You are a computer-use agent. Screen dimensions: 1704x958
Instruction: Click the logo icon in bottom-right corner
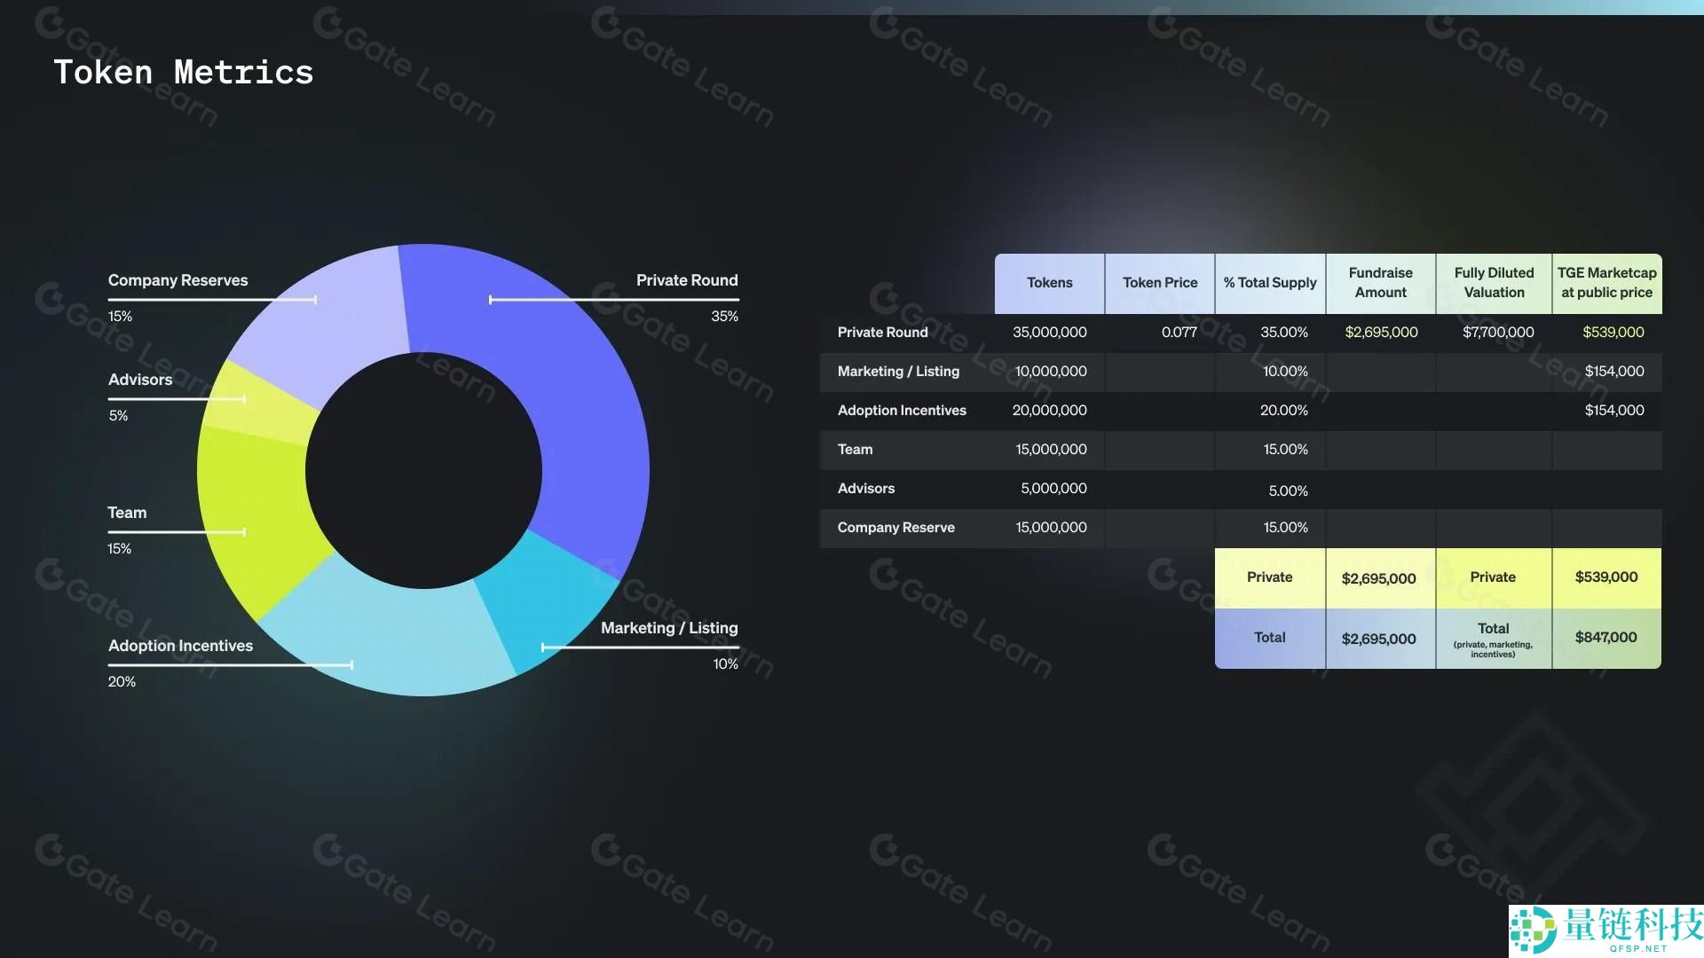1533,931
